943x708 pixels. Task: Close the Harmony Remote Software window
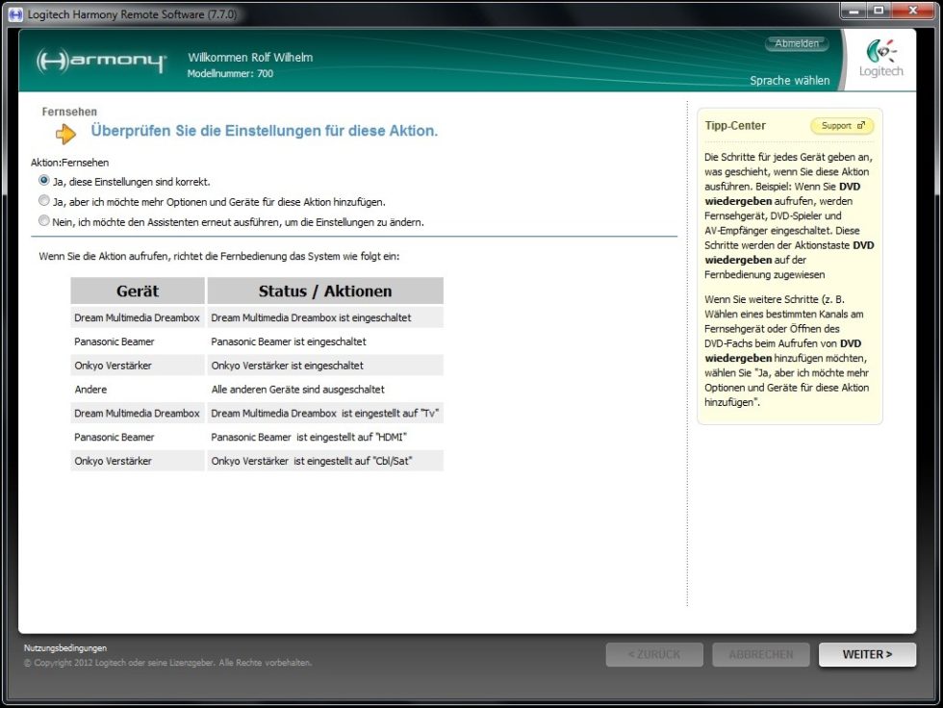point(912,11)
